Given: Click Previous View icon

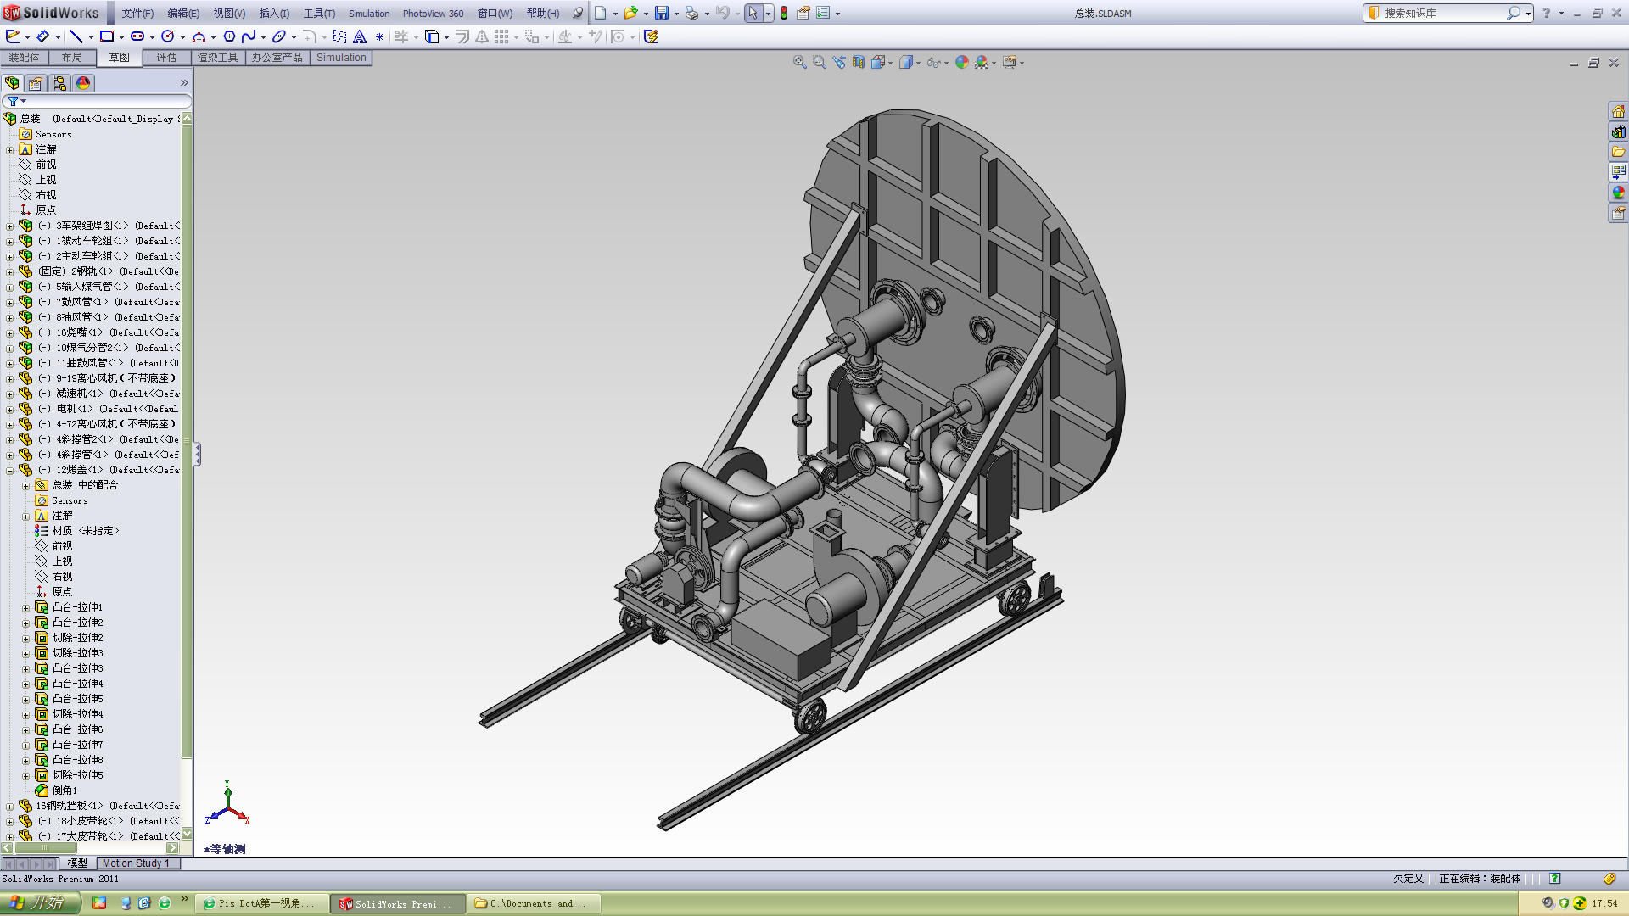Looking at the screenshot, I should pos(839,62).
